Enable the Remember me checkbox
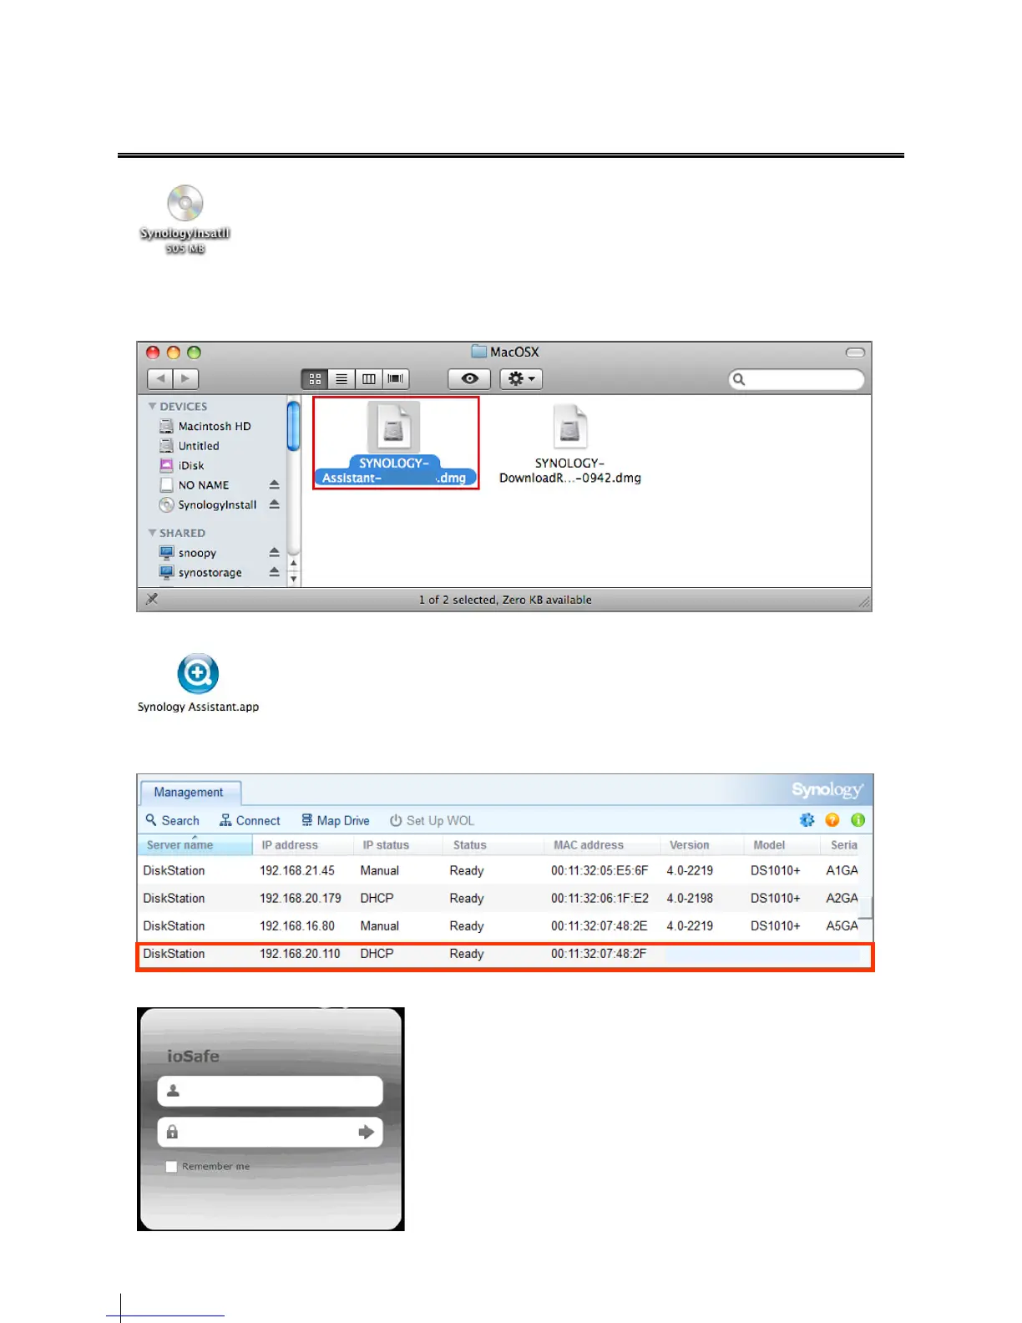This screenshot has width=1022, height=1323. pos(171,1167)
